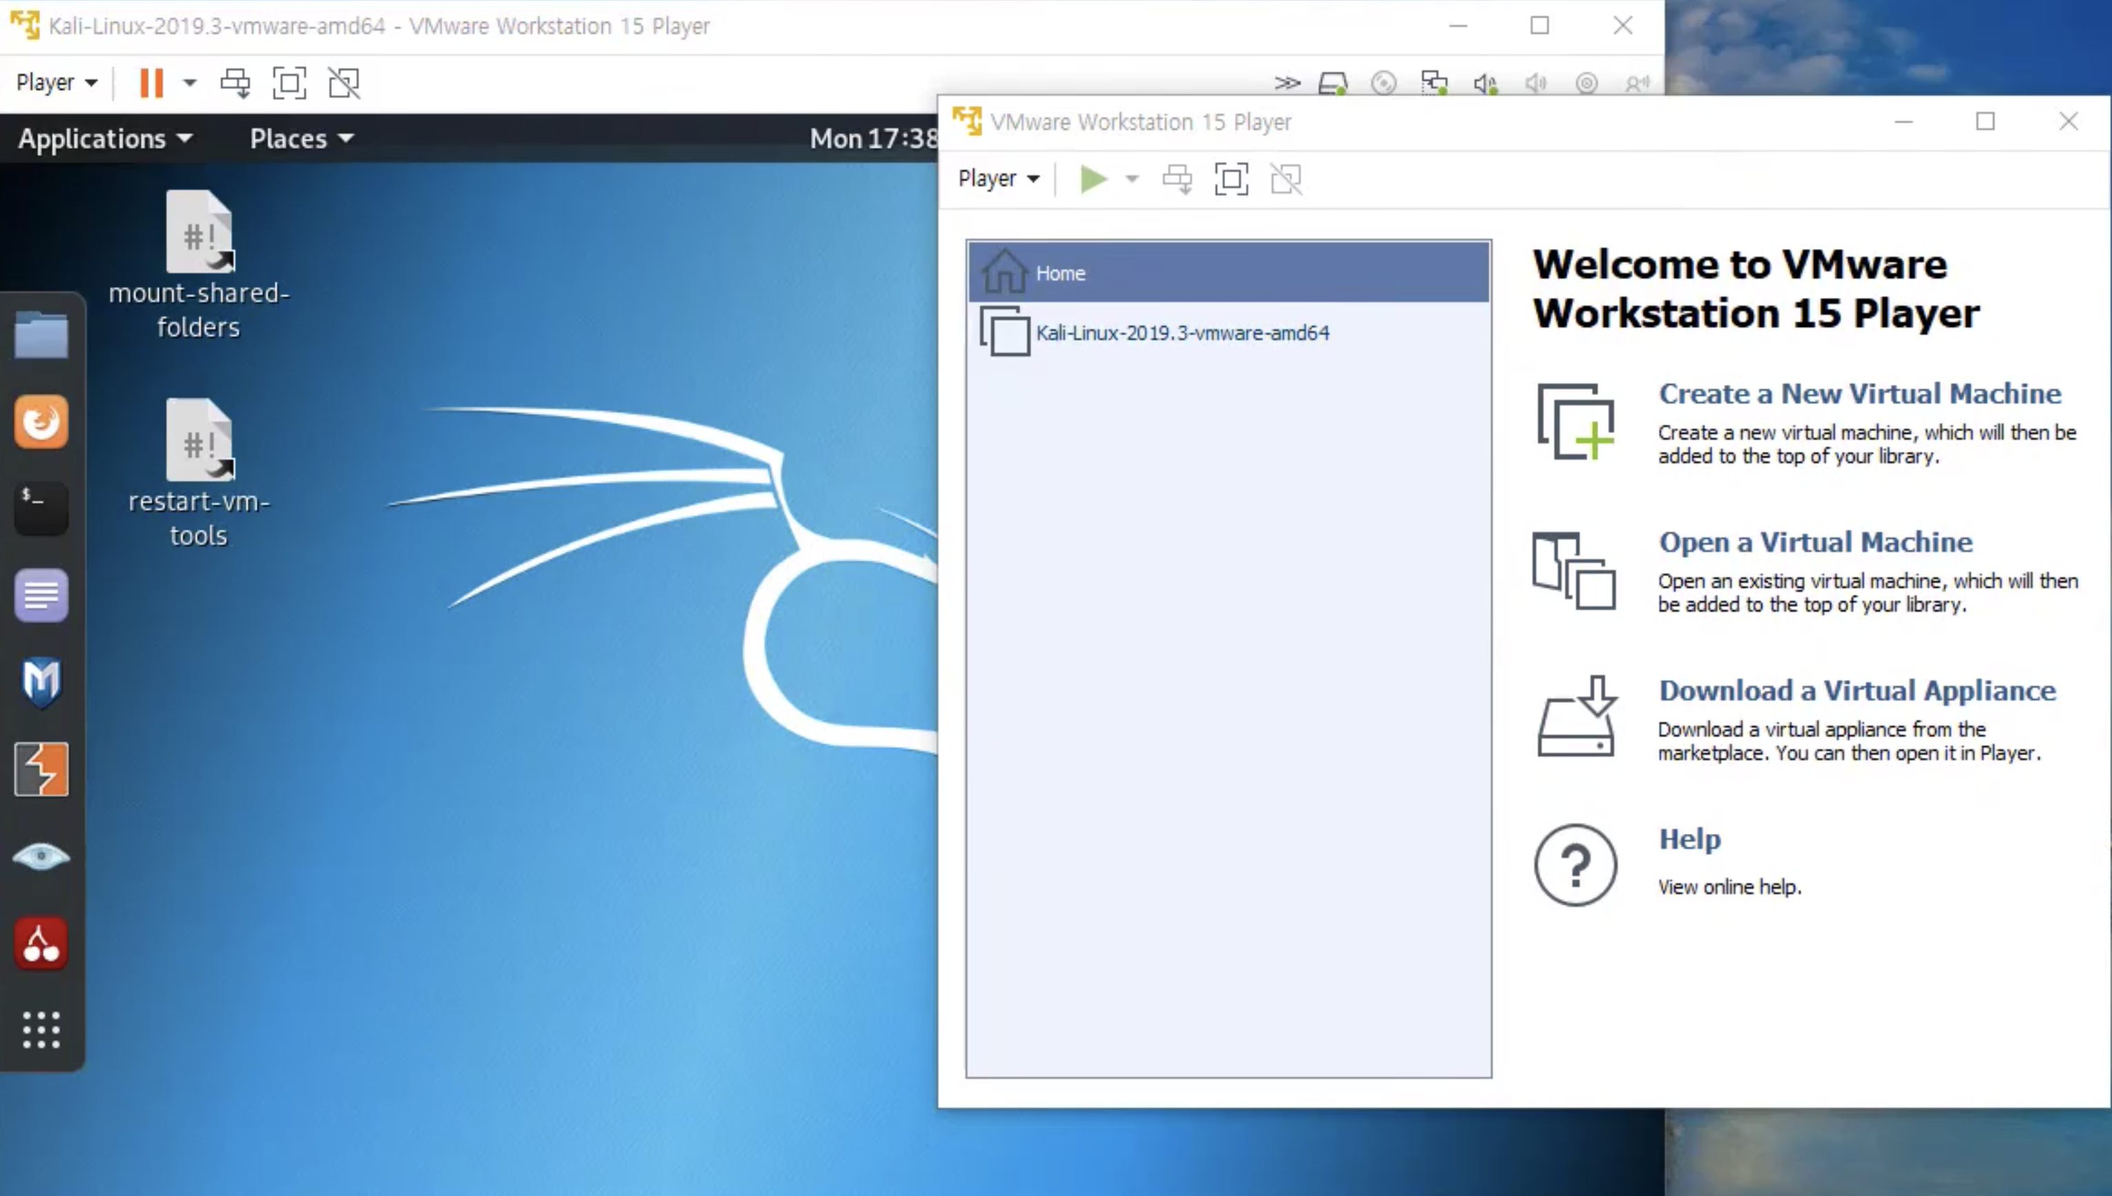This screenshot has width=2112, height=1196.
Task: Click Send Ctrl+Alt+Del icon in Kali window
Action: pyautogui.click(x=236, y=83)
